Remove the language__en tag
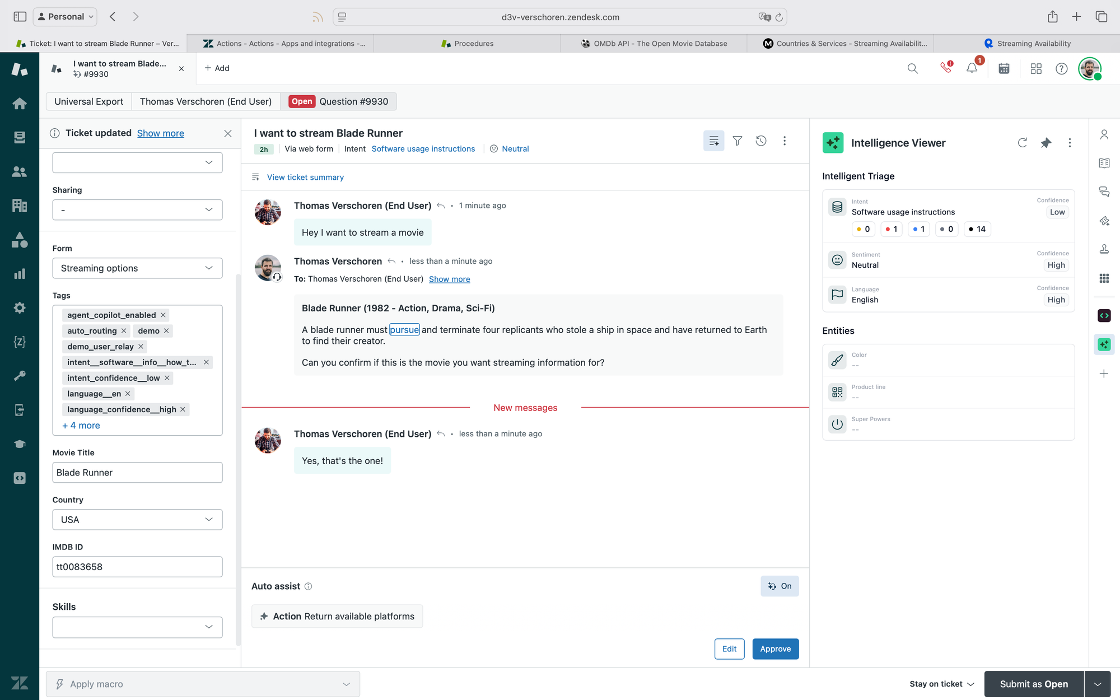The height and width of the screenshot is (700, 1120). 128,394
